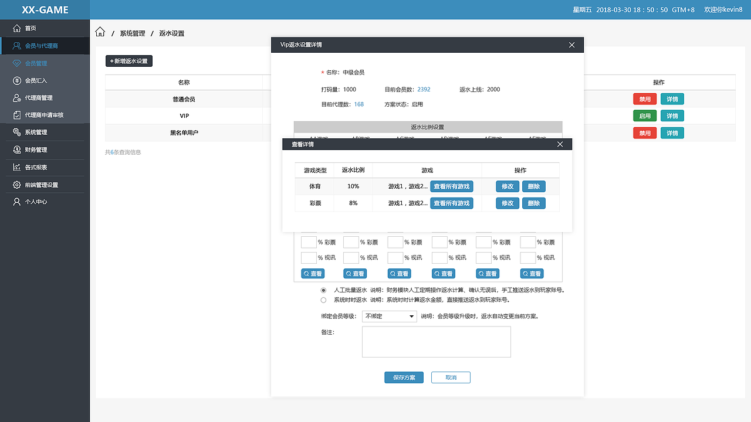This screenshot has height=422, width=751.
Task: Open the 首页 home icon in sidebar
Action: pos(16,28)
